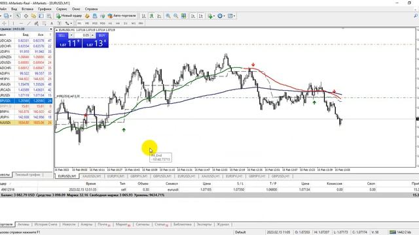This screenshot has height=235, width=419.
Task: Open the templates icon
Action: [230, 16]
